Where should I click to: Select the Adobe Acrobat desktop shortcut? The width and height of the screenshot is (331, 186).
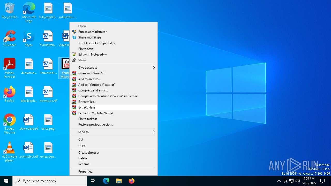point(10,68)
